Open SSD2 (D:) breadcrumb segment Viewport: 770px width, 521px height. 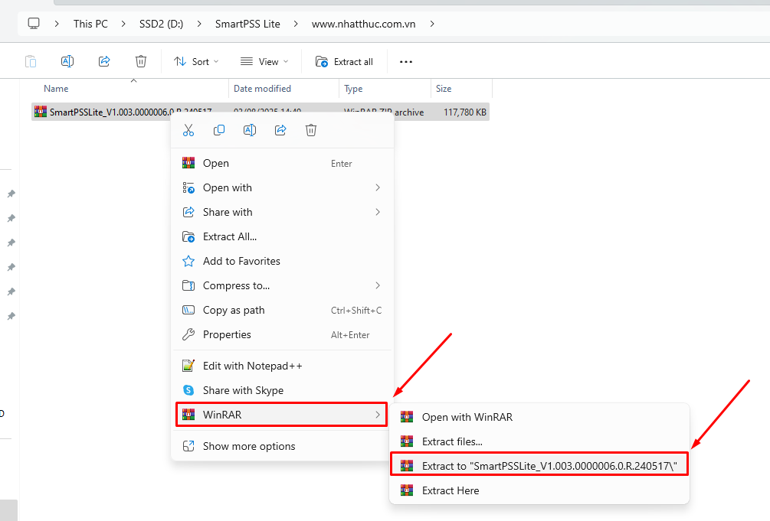click(x=161, y=24)
